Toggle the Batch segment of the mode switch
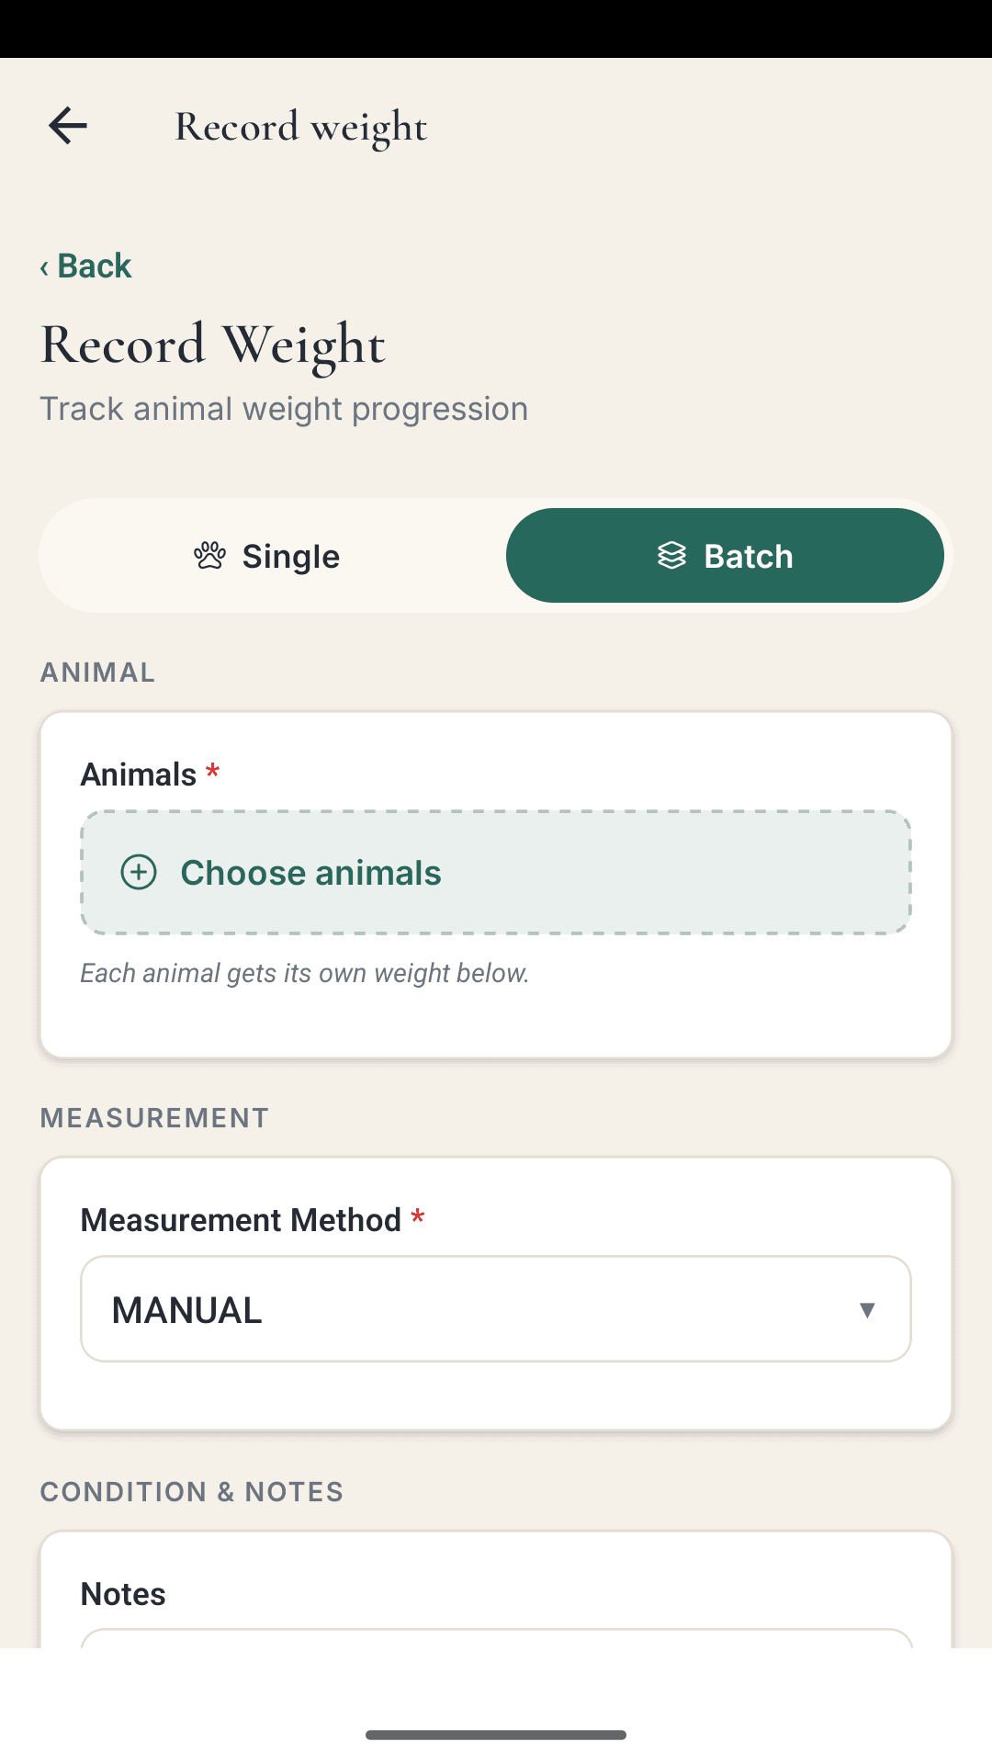 [x=726, y=555]
